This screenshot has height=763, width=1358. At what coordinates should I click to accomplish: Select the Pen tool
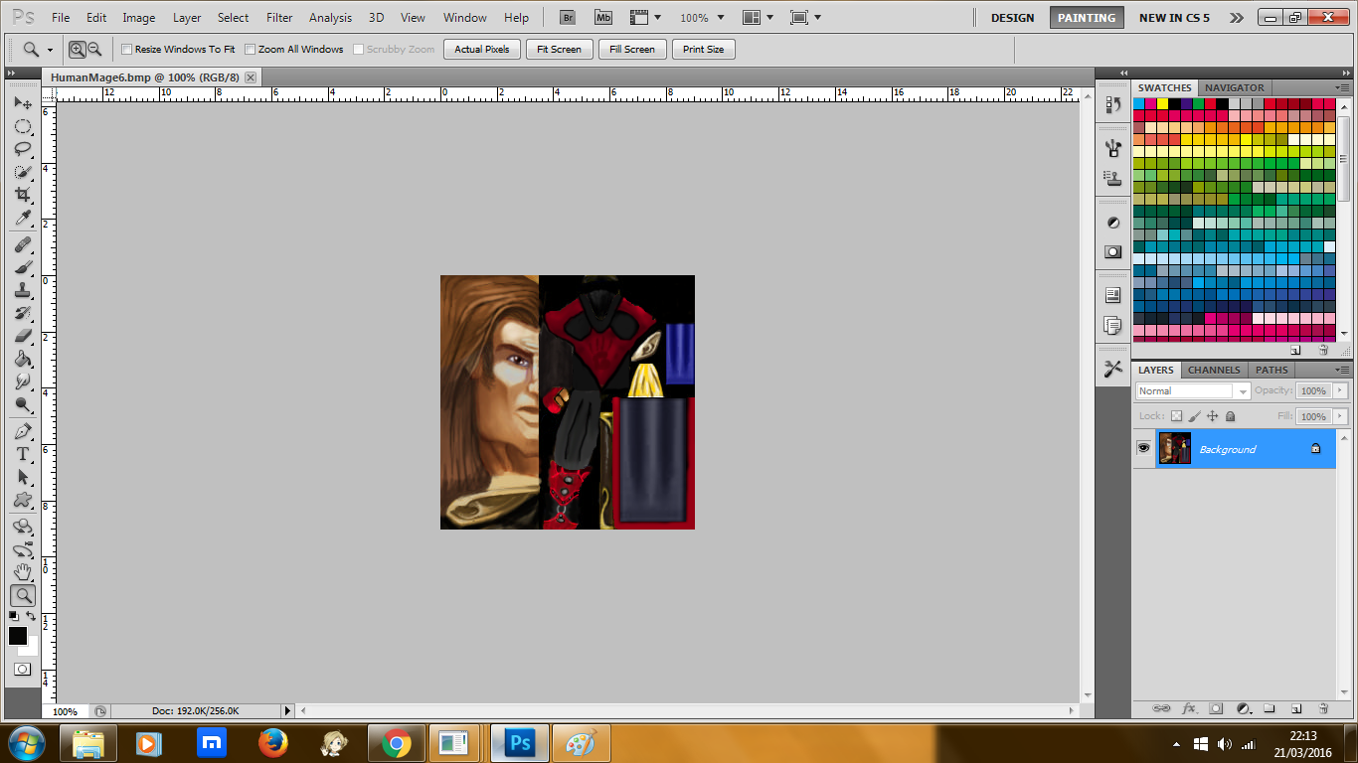point(23,431)
